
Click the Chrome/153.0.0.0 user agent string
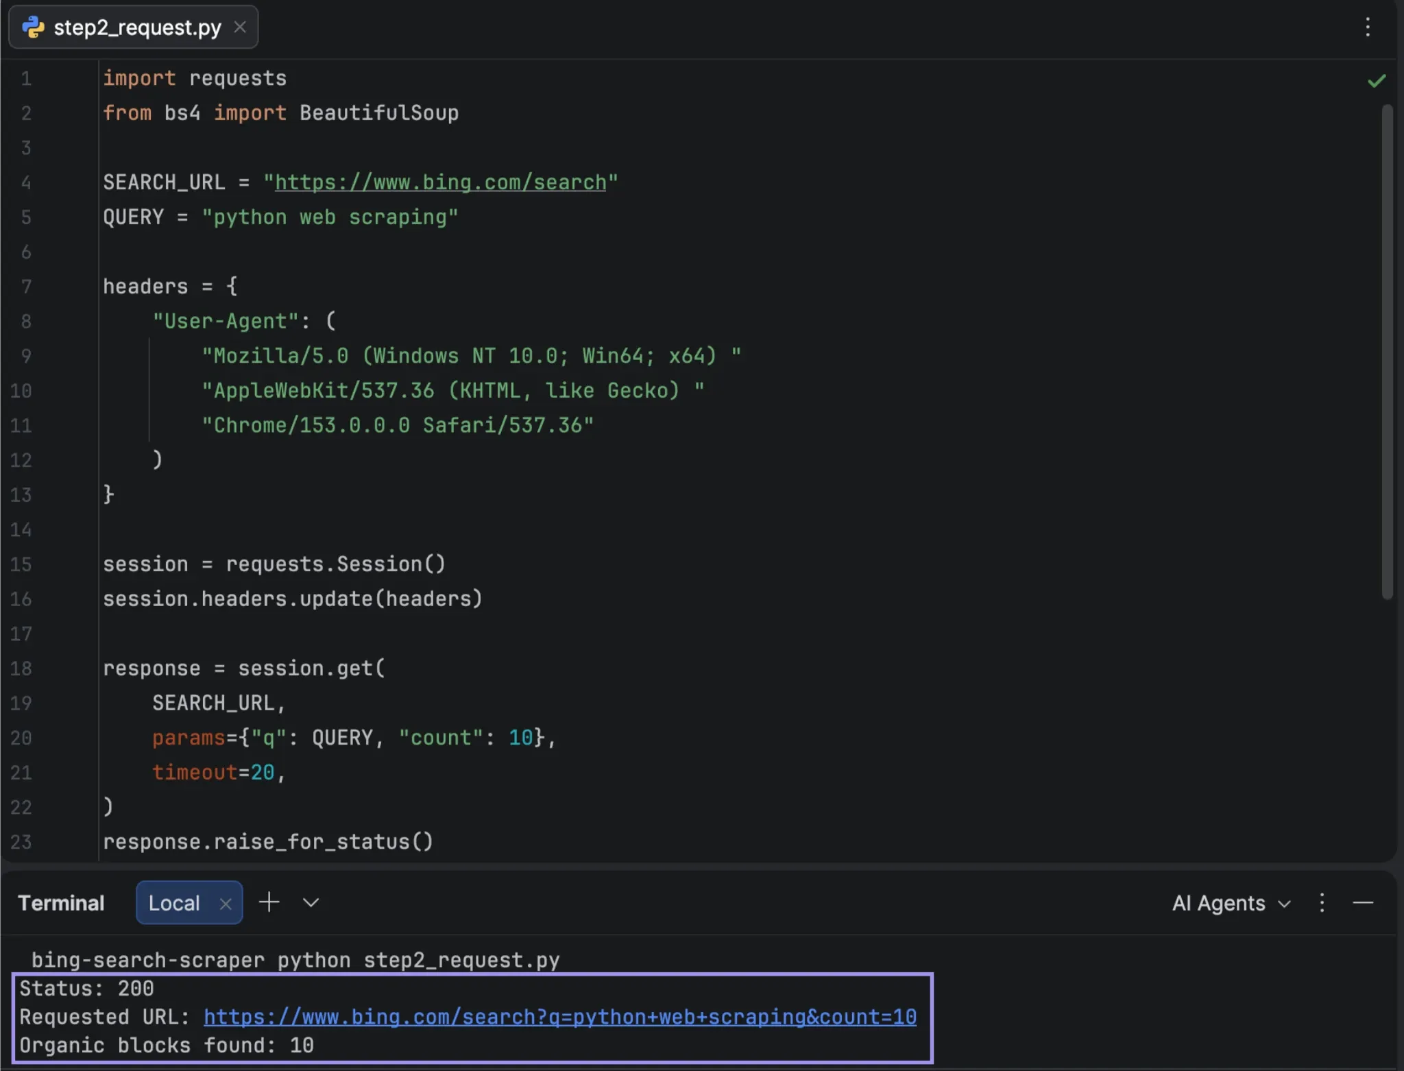tap(398, 426)
